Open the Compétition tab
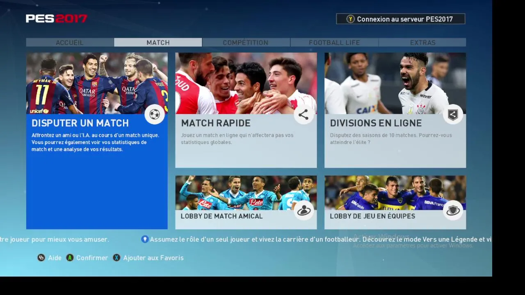Screen dimensions: 525x295 246,43
